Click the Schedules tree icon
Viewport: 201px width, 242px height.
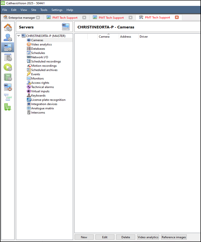pyautogui.click(x=29, y=53)
